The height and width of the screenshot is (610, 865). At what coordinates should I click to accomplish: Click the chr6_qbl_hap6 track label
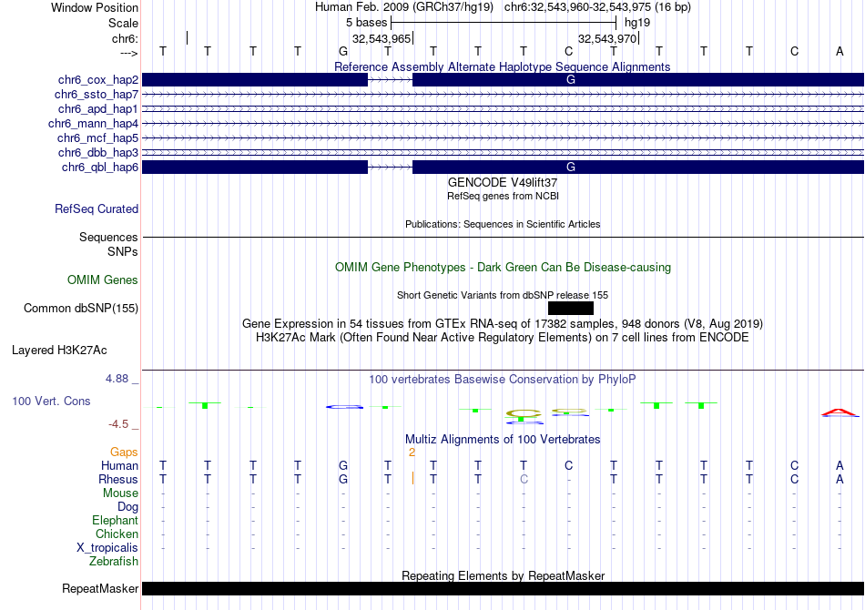click(100, 168)
